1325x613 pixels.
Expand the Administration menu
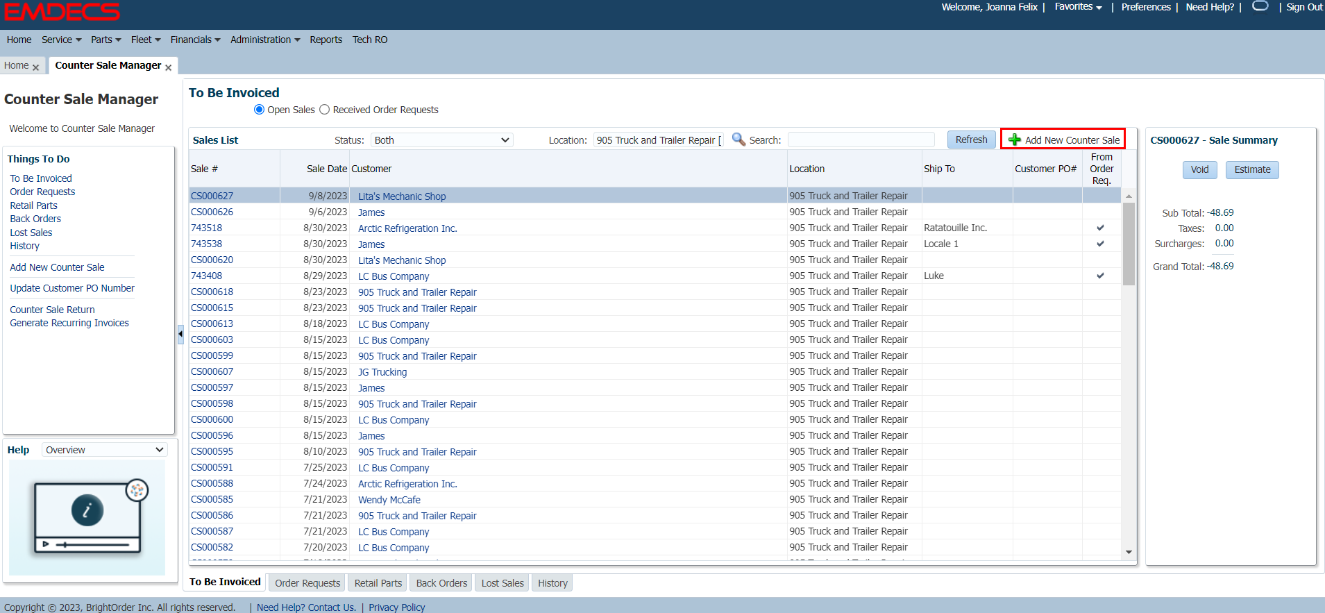(265, 40)
